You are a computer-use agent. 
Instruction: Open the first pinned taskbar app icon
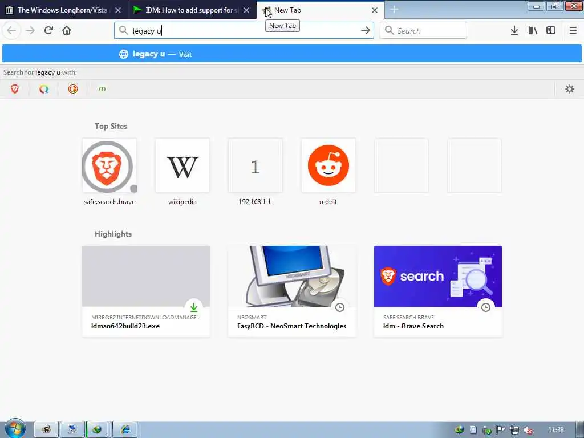click(x=46, y=430)
